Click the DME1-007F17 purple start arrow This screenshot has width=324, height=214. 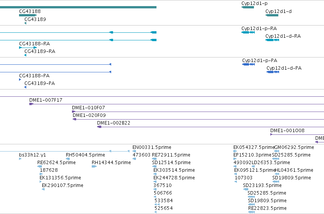(x=31, y=104)
